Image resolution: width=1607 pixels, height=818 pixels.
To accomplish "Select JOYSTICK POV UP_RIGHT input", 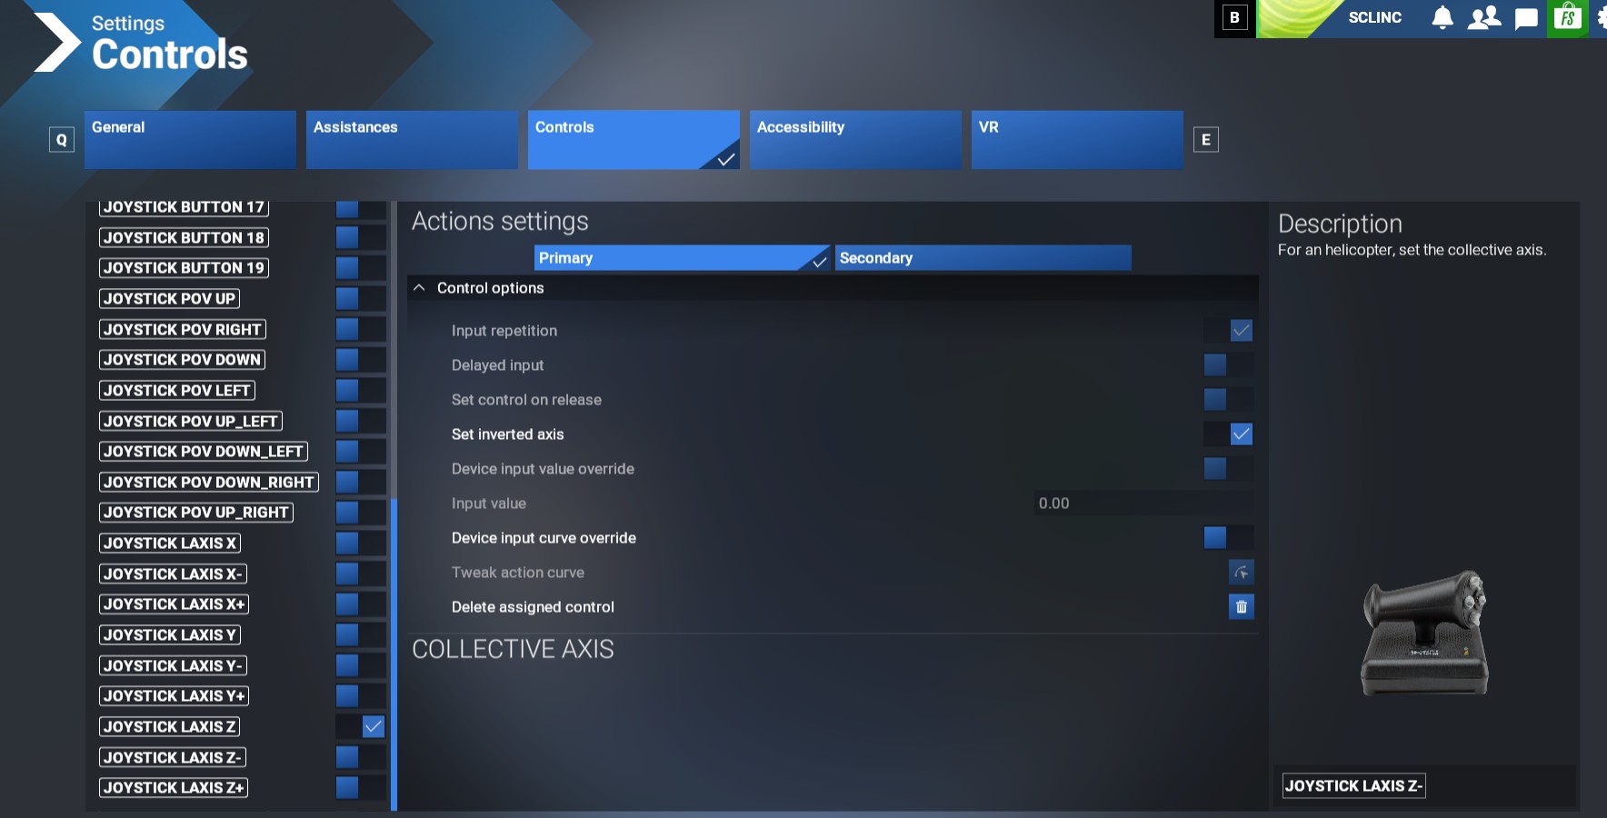I will point(196,513).
